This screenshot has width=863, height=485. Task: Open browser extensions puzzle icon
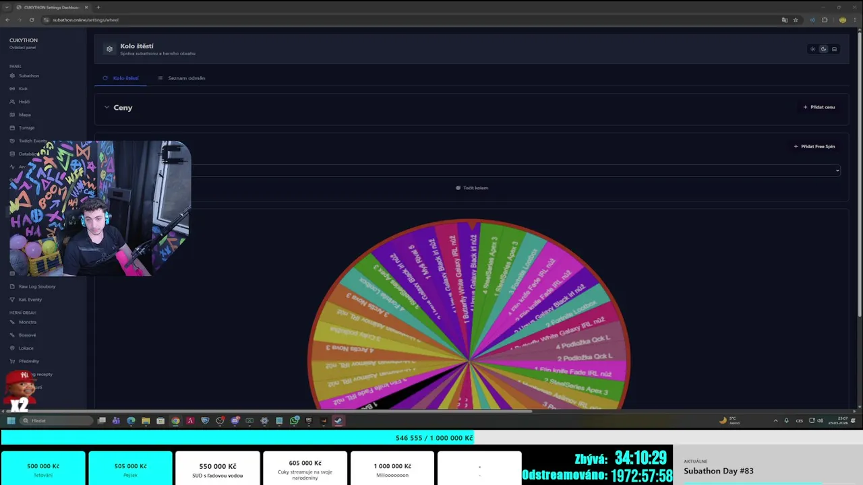coord(825,20)
